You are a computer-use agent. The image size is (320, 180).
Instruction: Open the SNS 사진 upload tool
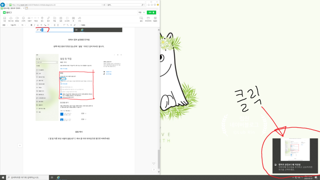(x=11, y=19)
